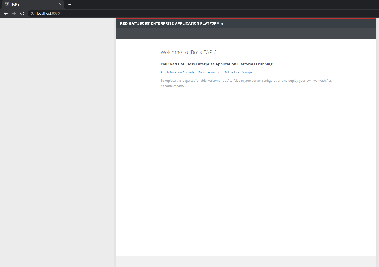379x267 pixels.
Task: Click the browser forward arrow
Action: 14,13
